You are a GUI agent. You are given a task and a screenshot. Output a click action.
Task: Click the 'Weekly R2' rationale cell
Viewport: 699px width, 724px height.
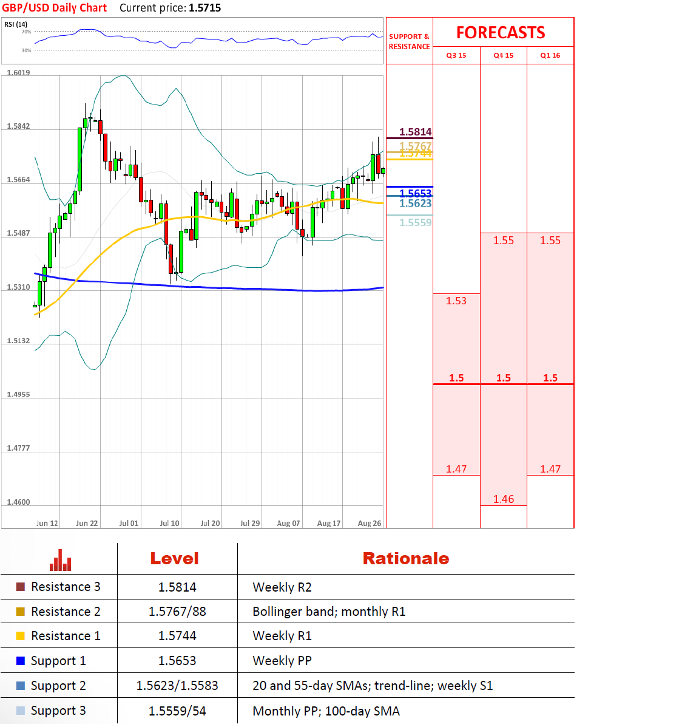pyautogui.click(x=282, y=587)
